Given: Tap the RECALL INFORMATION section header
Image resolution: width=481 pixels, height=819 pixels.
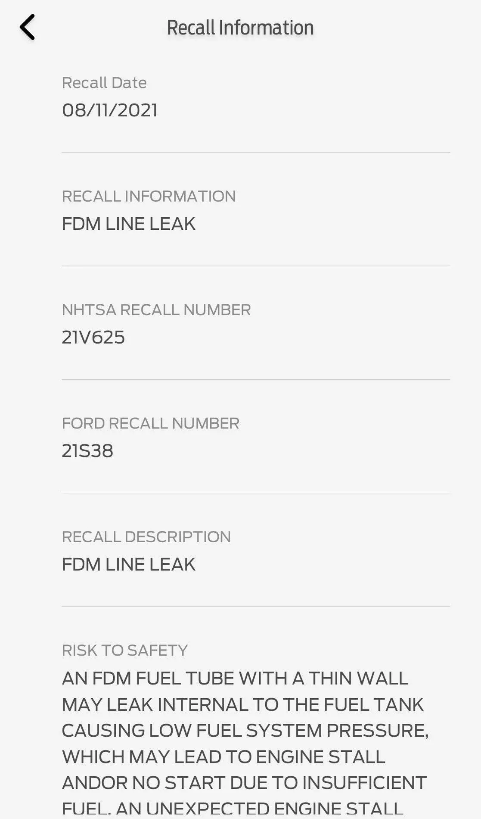Looking at the screenshot, I should [149, 196].
